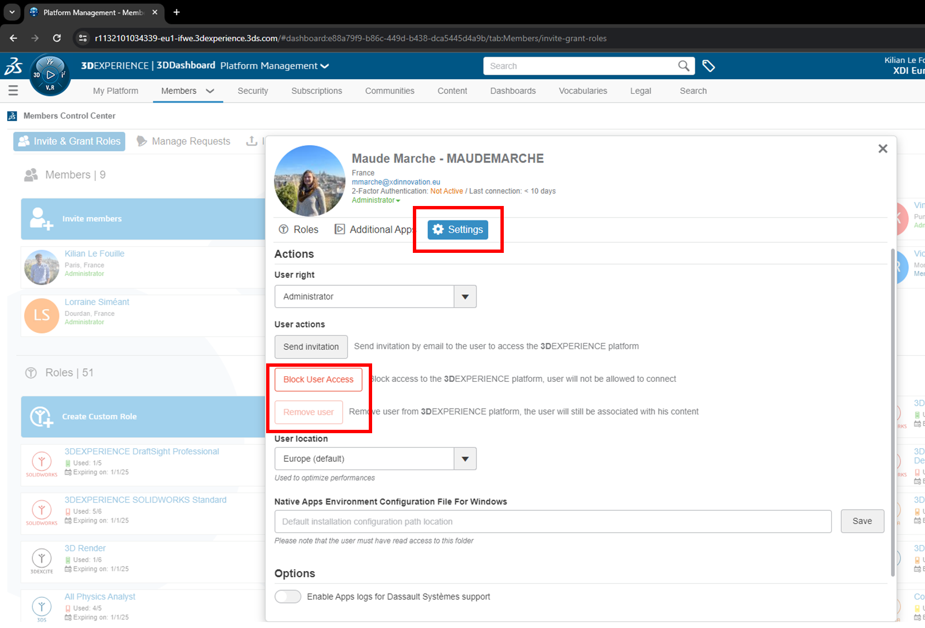
Task: Open the tag icon next to search
Action: click(709, 66)
